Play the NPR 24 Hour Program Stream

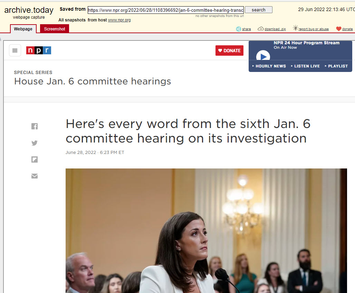(263, 56)
